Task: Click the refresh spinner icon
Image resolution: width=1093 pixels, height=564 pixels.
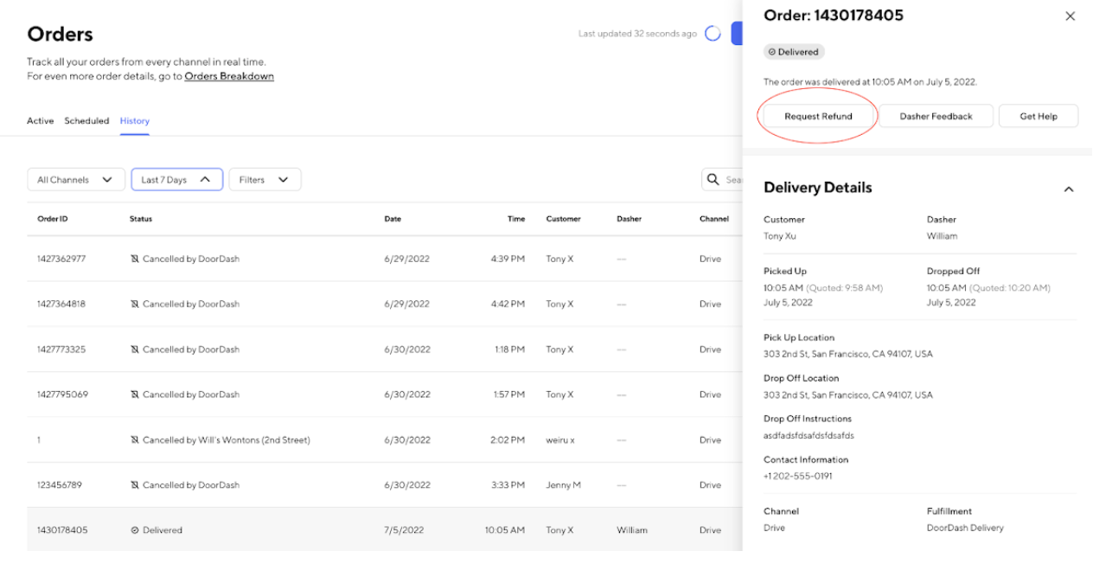Action: click(x=713, y=34)
